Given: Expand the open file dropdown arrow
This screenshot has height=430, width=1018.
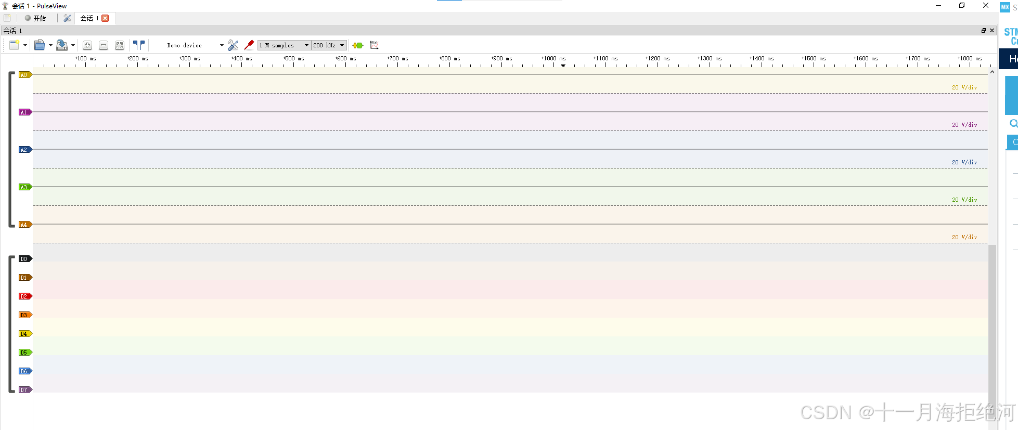Looking at the screenshot, I should [50, 45].
